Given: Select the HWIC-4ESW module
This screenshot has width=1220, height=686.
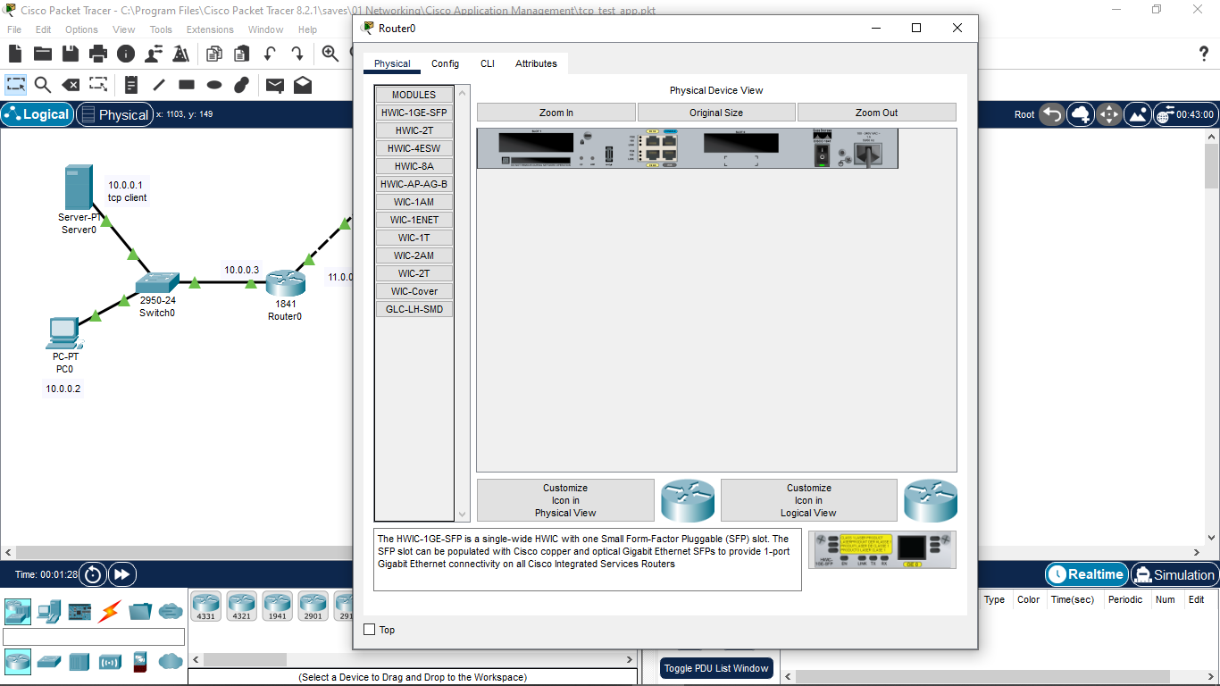Looking at the screenshot, I should click(414, 148).
